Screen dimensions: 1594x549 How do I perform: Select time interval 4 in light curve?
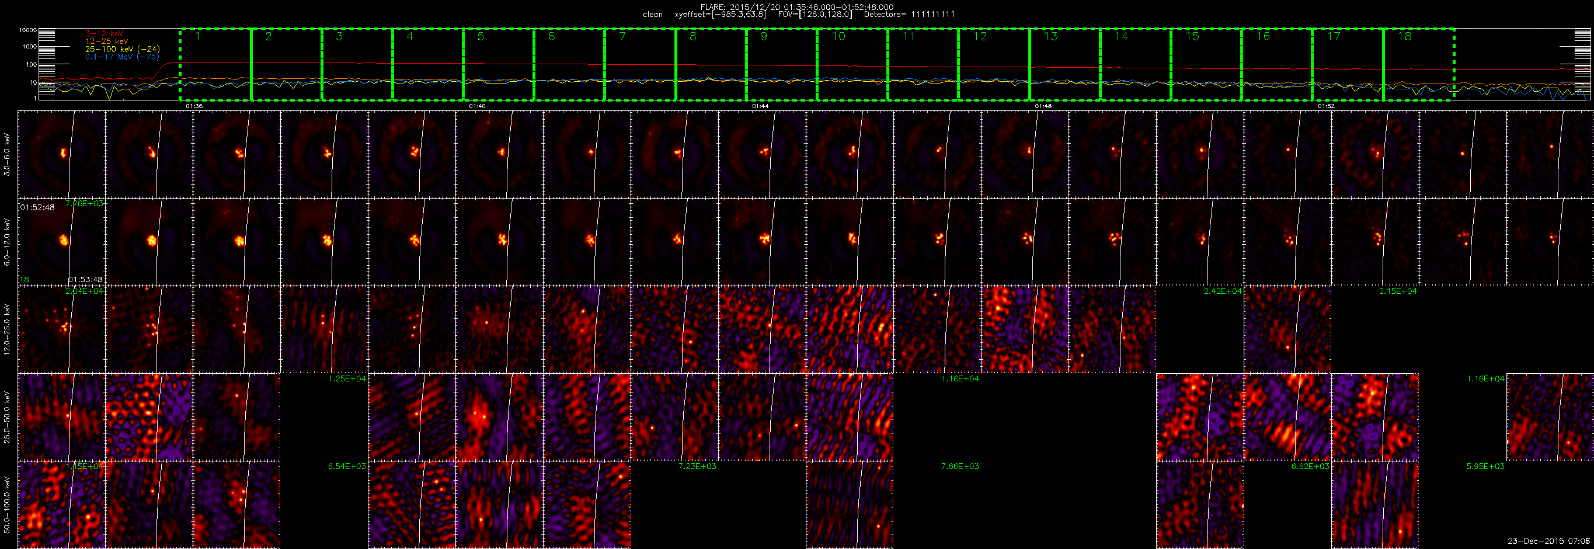(428, 64)
